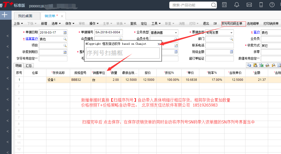Click the help question mark icon
Viewport: 281px width, 154px height.
[272, 5]
